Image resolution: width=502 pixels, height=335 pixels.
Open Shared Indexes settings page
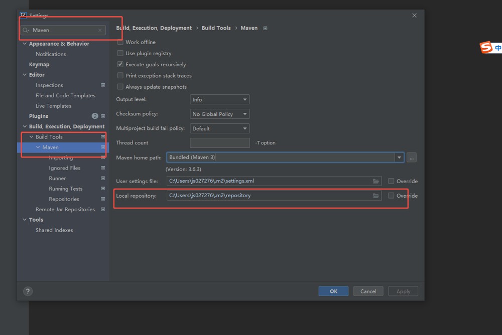click(54, 230)
